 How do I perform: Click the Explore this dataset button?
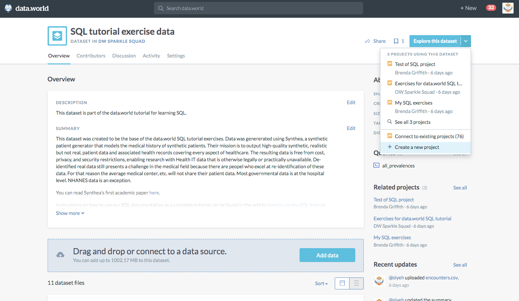click(435, 41)
